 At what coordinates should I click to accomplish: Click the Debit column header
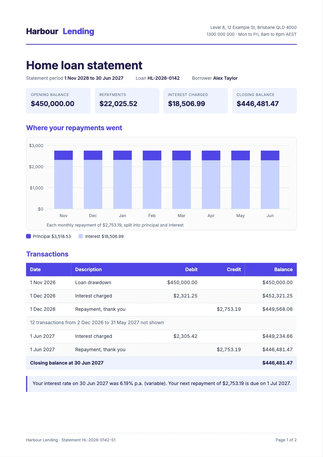click(x=191, y=270)
